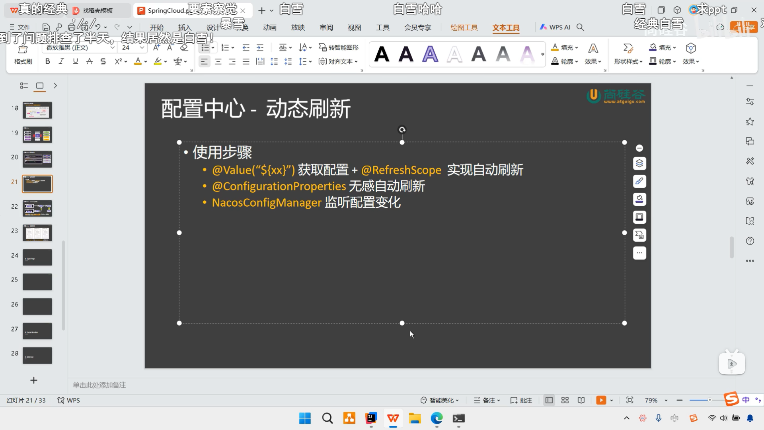
Task: Apply italic formatting to text
Action: pyautogui.click(x=61, y=61)
